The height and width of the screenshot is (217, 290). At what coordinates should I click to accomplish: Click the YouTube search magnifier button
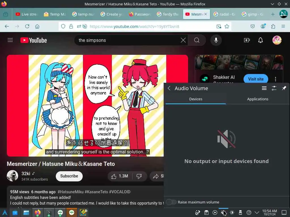coord(197,40)
